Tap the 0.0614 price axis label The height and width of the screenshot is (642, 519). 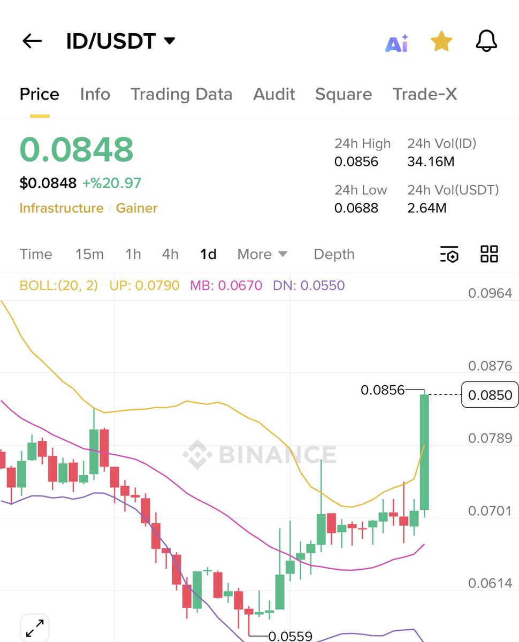click(490, 583)
